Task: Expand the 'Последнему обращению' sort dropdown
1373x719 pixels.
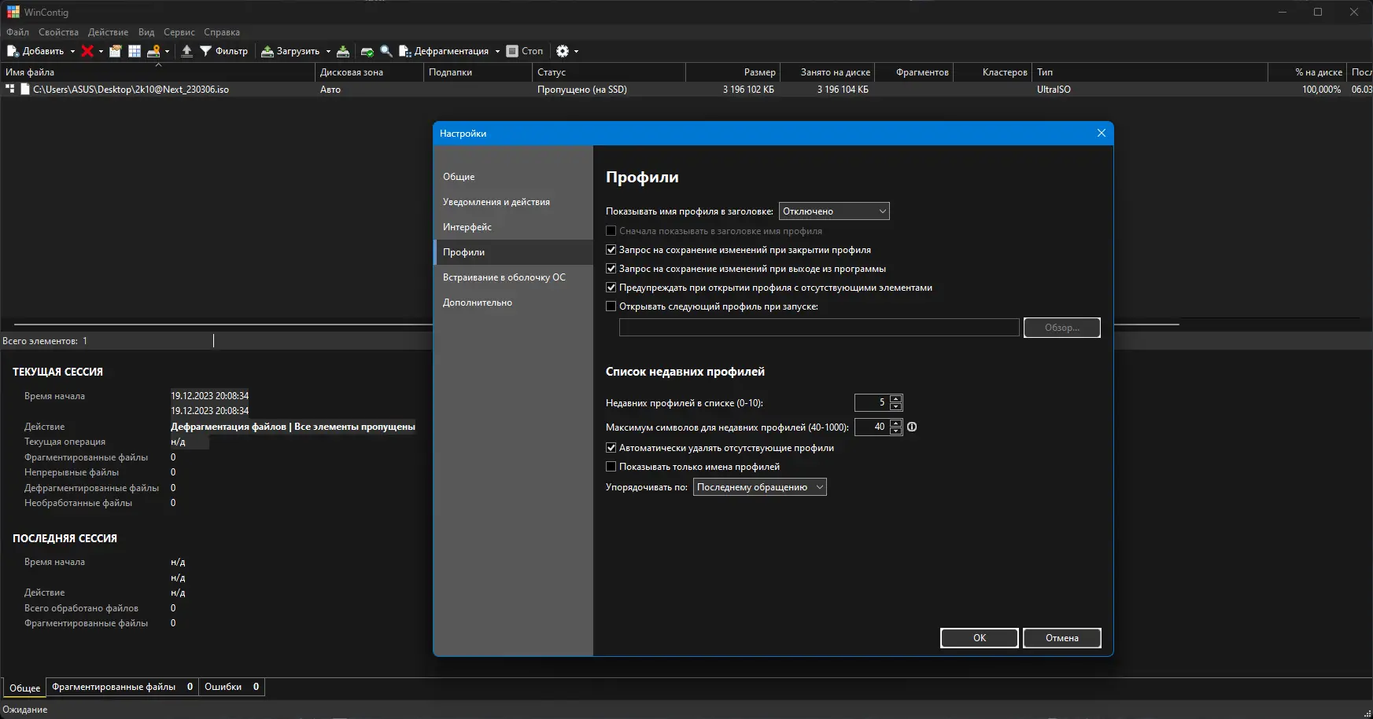Action: click(759, 487)
